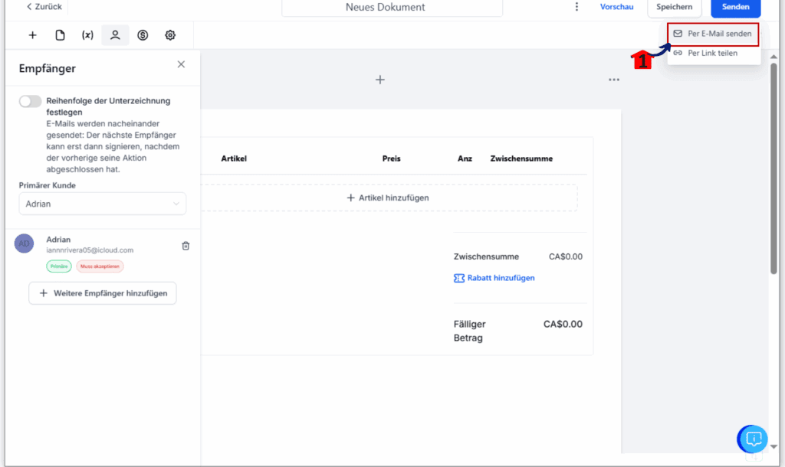Click the Fälliger Betrag CA$0.00 value
Image resolution: width=785 pixels, height=467 pixels.
tap(563, 324)
